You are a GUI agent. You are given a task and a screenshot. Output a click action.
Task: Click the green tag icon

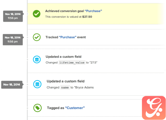37,108
